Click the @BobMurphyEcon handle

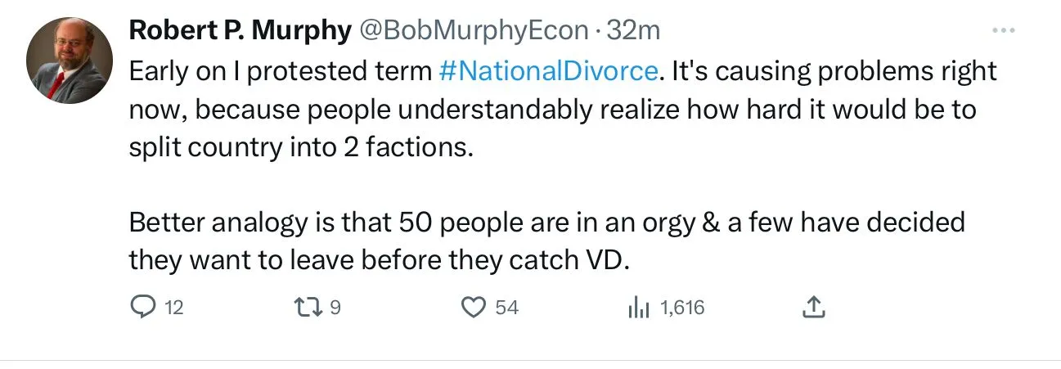(x=473, y=30)
